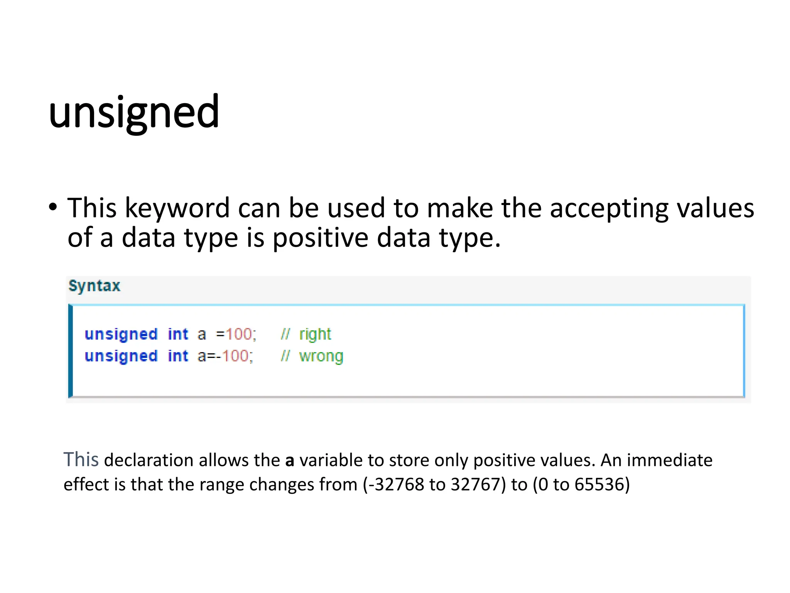Click the 'a=-100;' assignment in code

click(225, 356)
